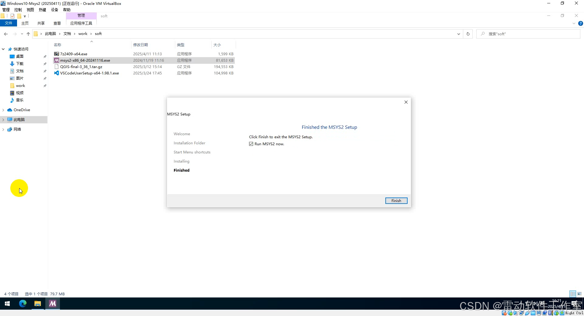Open 视频 folder in sidebar
Image resolution: width=584 pixels, height=316 pixels.
coord(20,93)
